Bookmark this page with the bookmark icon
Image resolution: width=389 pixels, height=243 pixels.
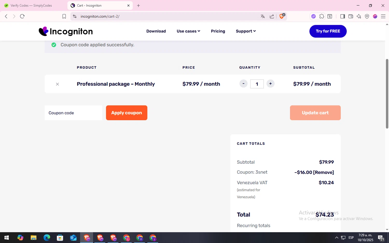point(64,16)
